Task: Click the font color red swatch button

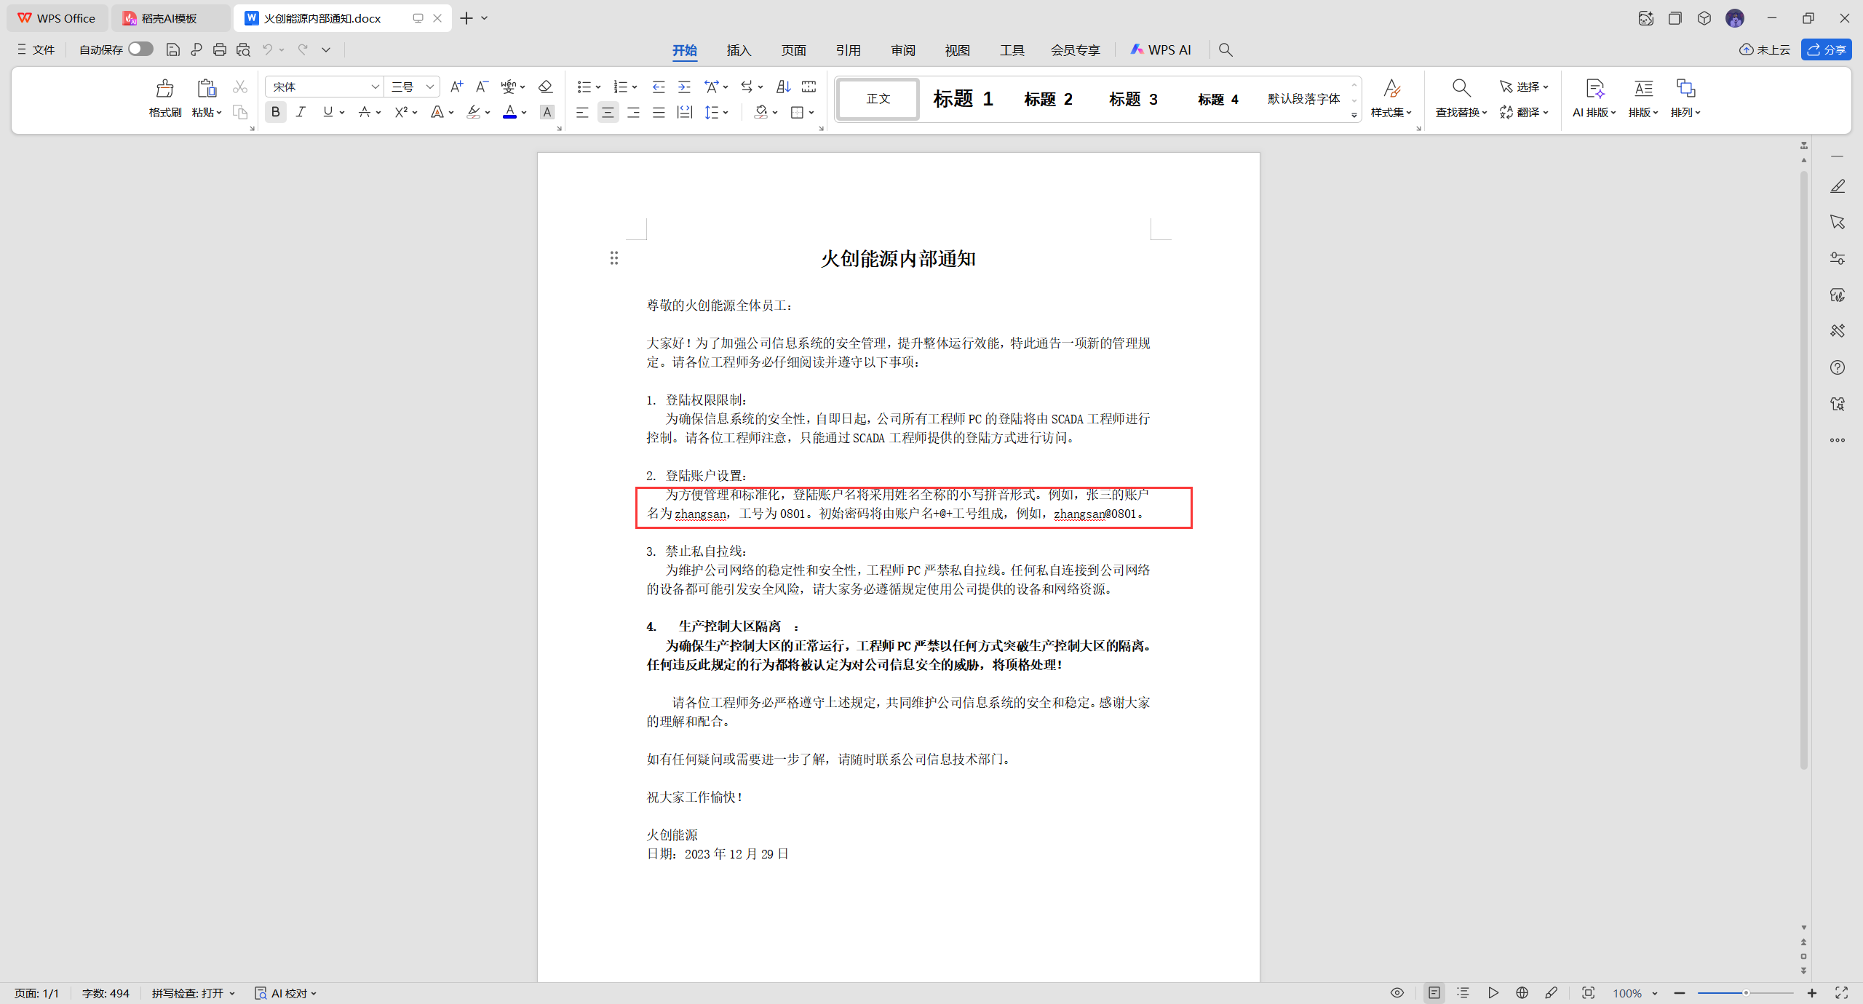Action: [509, 112]
